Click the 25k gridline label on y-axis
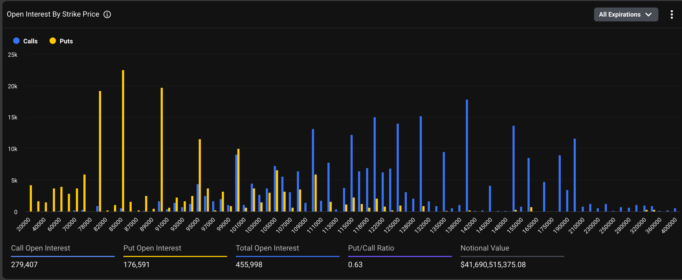 pyautogui.click(x=12, y=55)
